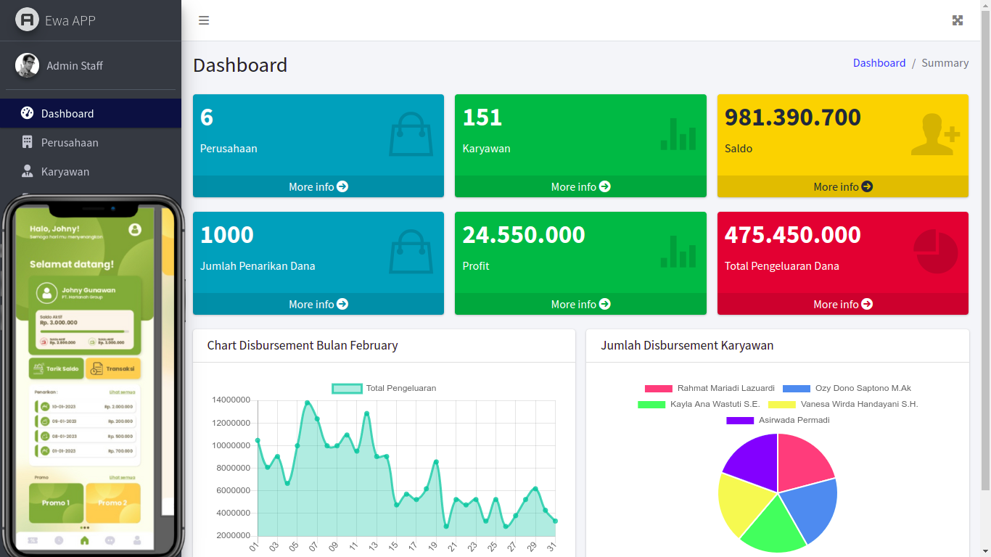The width and height of the screenshot is (991, 557).
Task: Click the bar chart icon on the Karyawan card
Action: 678,134
